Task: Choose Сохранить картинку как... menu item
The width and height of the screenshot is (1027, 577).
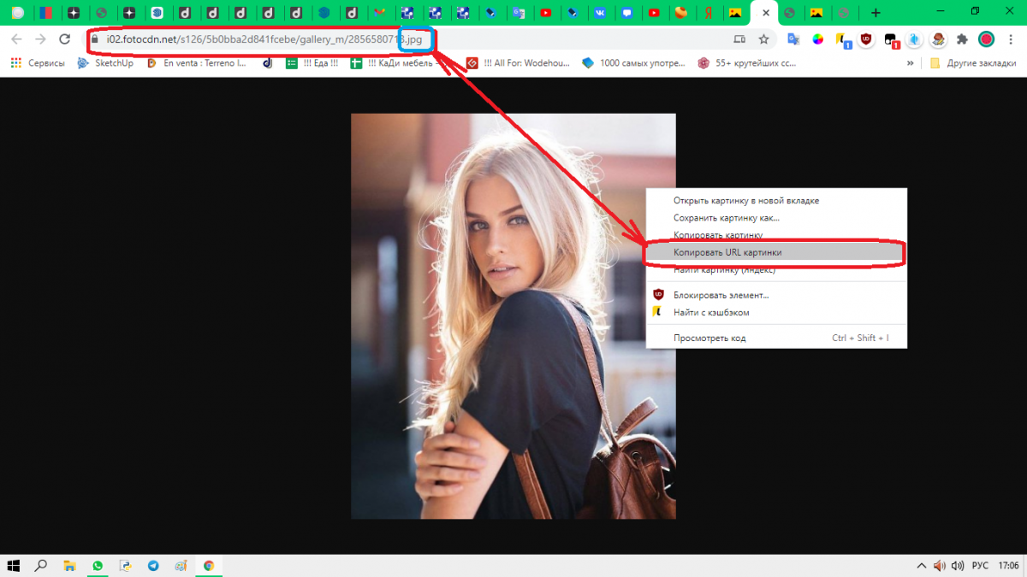Action: (726, 218)
